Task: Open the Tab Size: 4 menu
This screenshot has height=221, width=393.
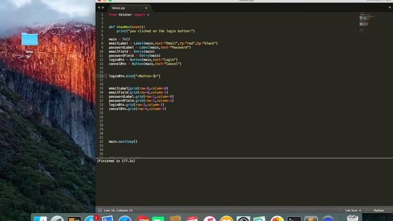Action: click(353, 210)
